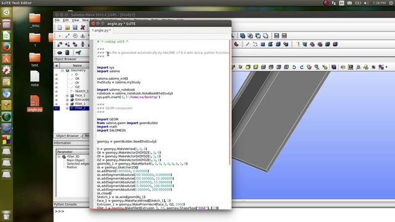Select the Sketch_1 tree item
The width and height of the screenshot is (395, 222).
tap(82, 91)
